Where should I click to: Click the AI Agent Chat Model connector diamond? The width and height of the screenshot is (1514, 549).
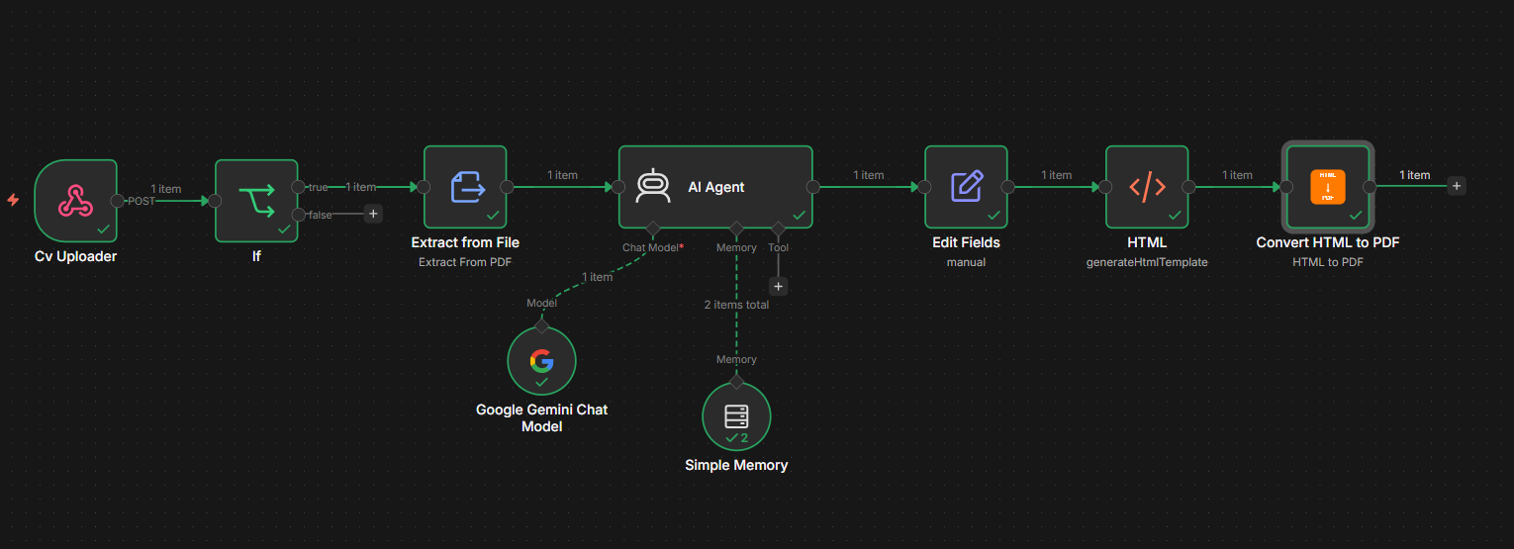[x=651, y=229]
